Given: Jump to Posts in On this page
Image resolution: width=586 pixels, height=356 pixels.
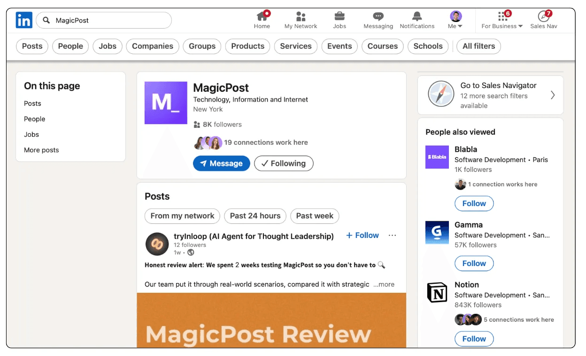Looking at the screenshot, I should [x=32, y=104].
